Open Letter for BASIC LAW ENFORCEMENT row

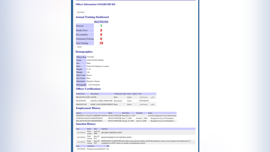[153, 104]
